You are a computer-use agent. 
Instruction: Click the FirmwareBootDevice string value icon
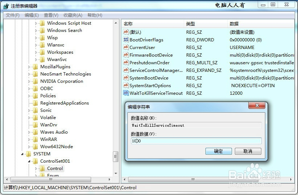point(126,55)
